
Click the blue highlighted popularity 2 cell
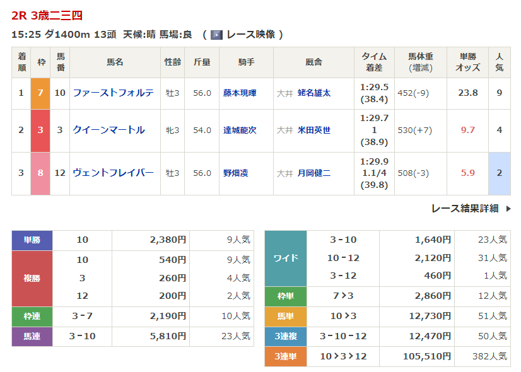pos(499,173)
